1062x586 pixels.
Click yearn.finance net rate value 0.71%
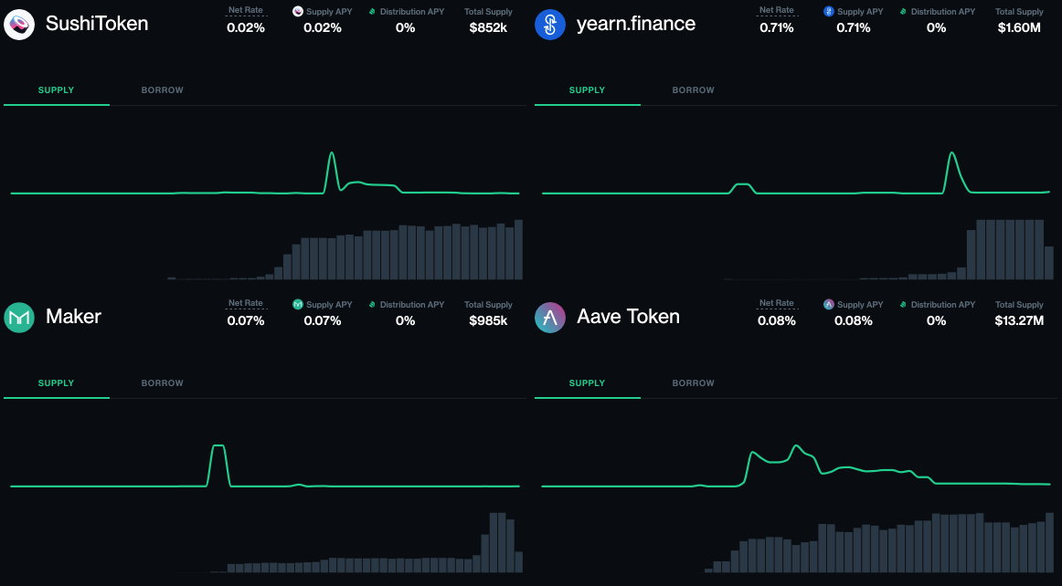coord(776,27)
